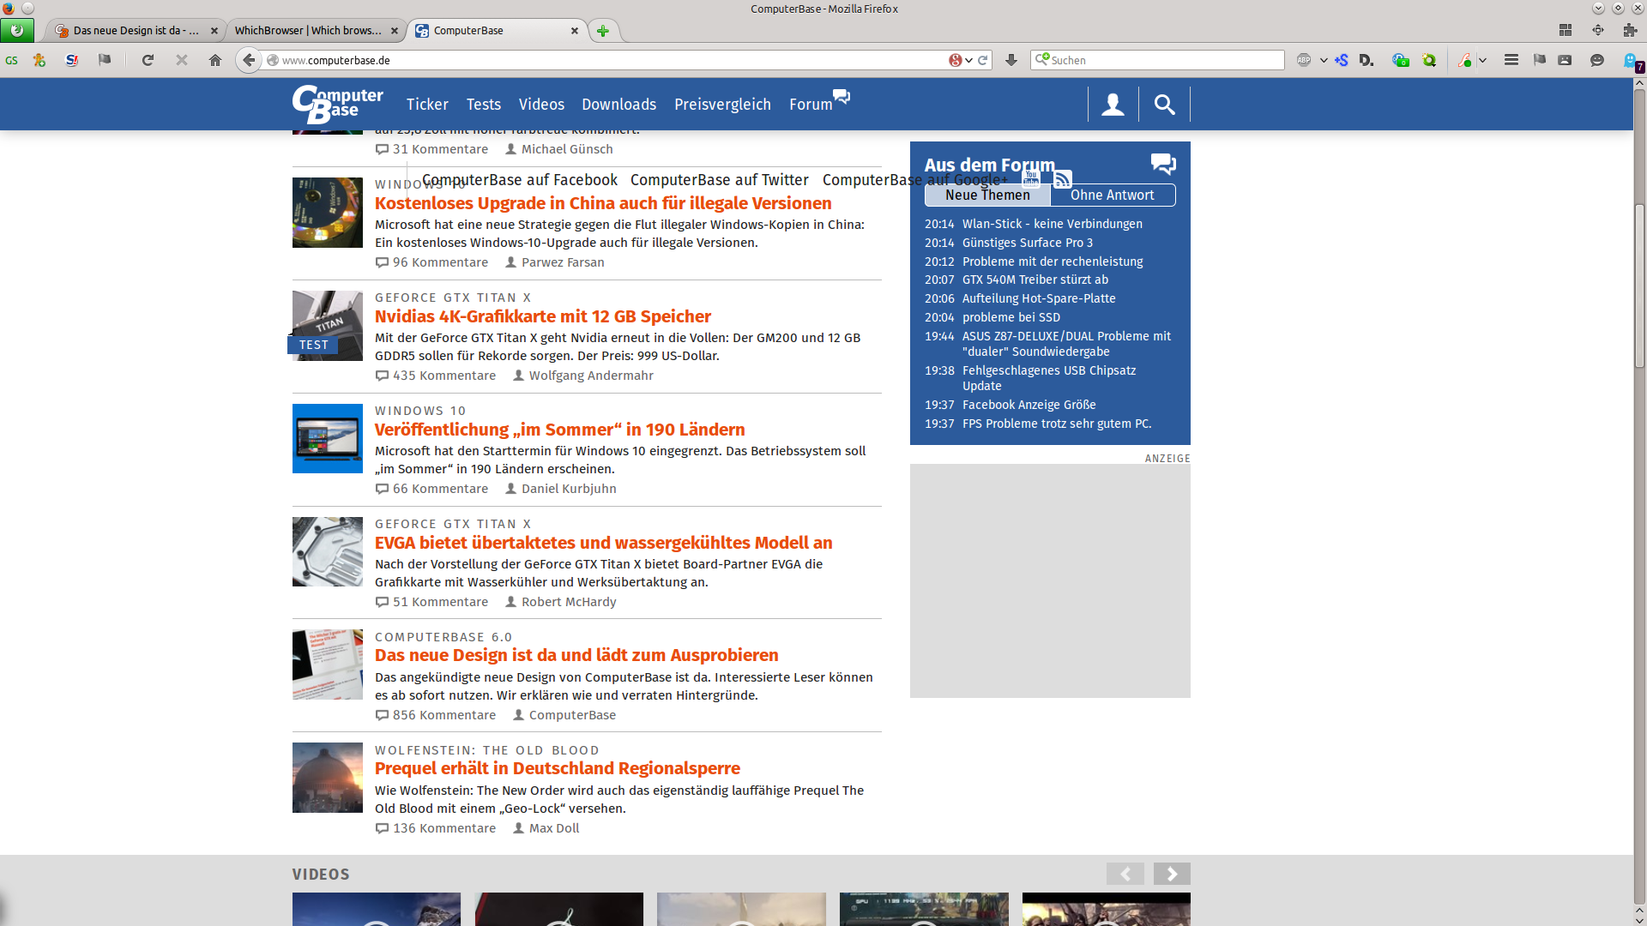Go to the browser home page
1647x926 pixels.
215,60
